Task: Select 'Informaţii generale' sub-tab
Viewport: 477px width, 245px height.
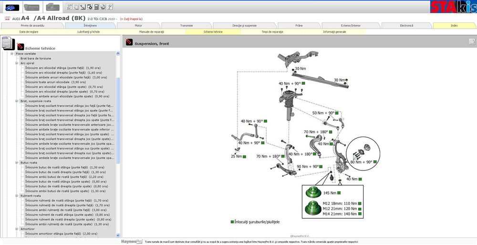Action: [x=334, y=32]
